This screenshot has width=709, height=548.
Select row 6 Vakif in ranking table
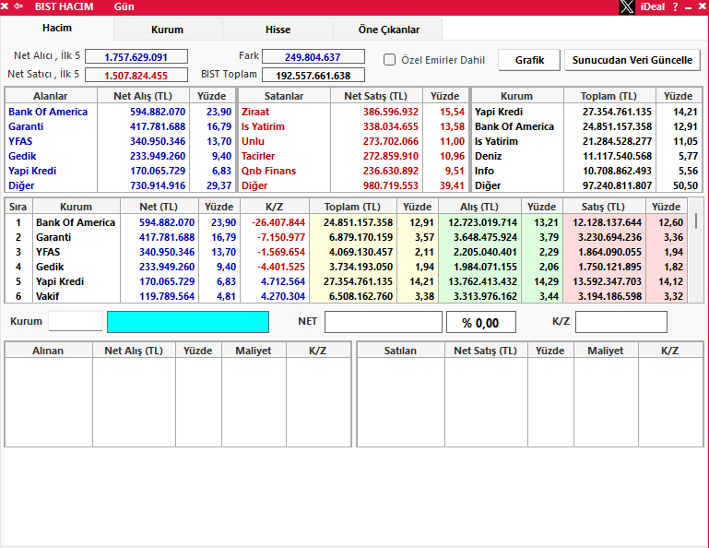pos(347,296)
